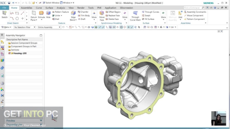Switch to the Render ribbon tab
This screenshot has width=230, height=129.
81,8
